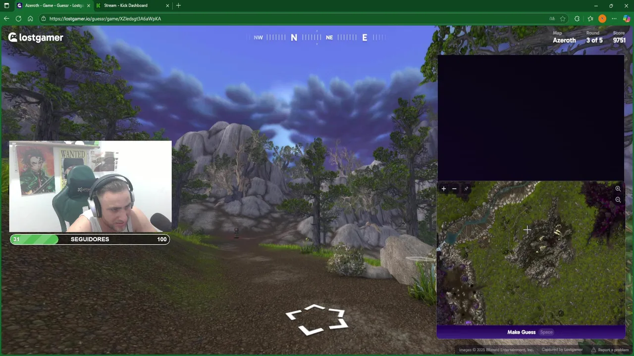Zoom out on the Azeroth map
The width and height of the screenshot is (634, 356).
[x=618, y=200]
